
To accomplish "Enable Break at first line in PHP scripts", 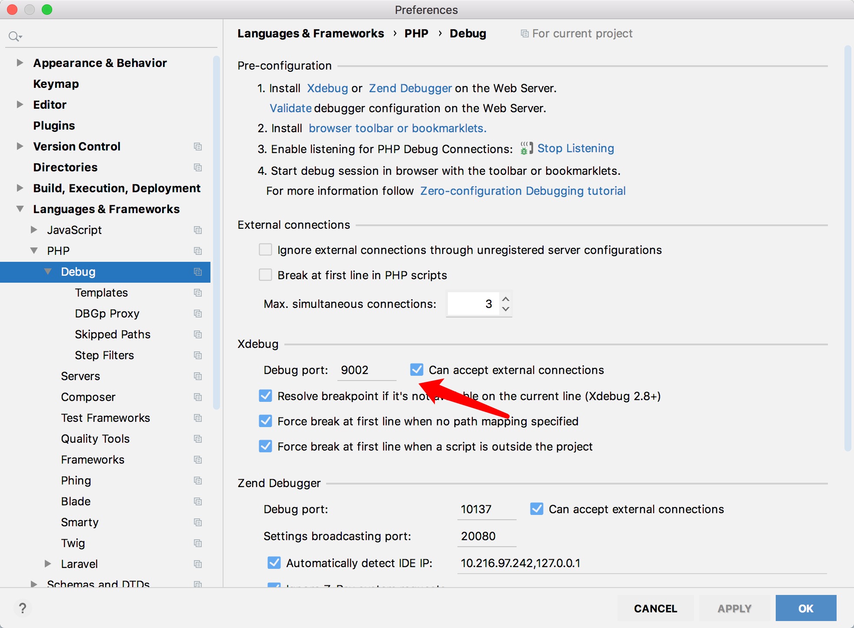I will 265,275.
